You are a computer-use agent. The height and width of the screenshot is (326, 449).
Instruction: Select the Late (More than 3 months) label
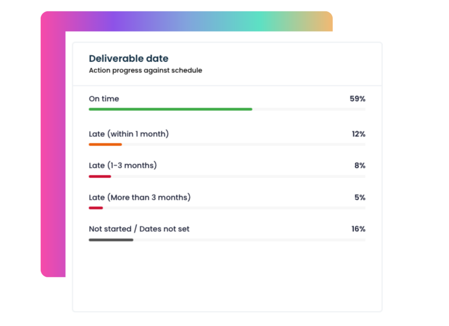139,198
